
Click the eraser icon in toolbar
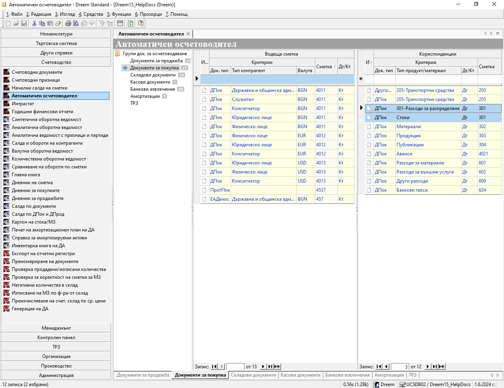coord(58,23)
